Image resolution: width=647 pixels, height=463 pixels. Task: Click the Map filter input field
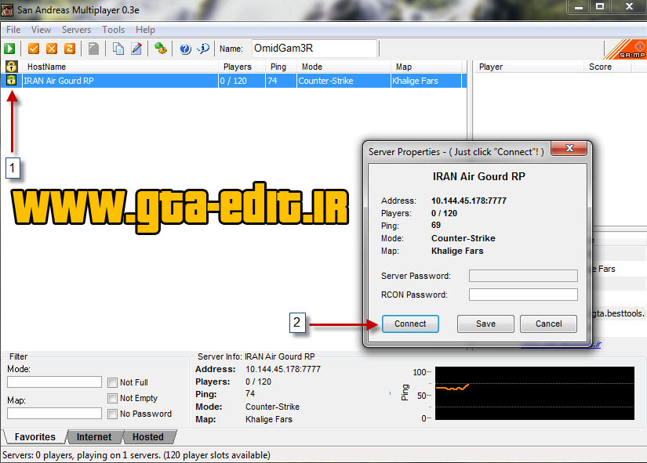point(54,413)
